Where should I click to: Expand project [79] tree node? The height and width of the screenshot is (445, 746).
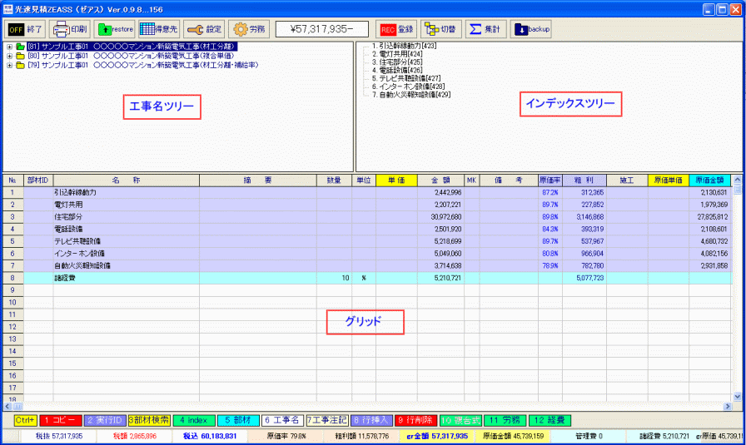coord(9,65)
